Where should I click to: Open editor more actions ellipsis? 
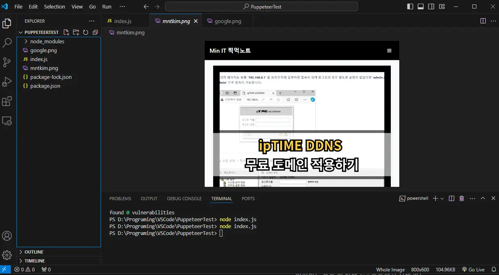493,21
